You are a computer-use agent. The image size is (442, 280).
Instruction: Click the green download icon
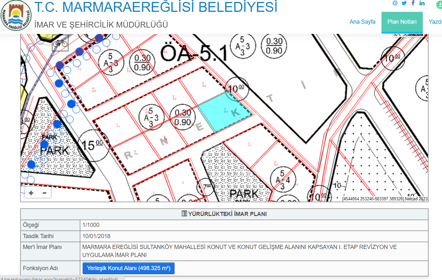[439, 4]
